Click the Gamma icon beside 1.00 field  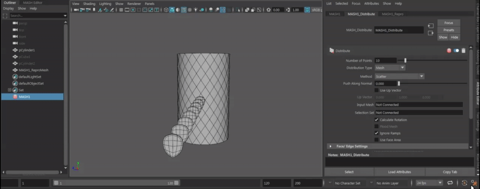point(288,10)
